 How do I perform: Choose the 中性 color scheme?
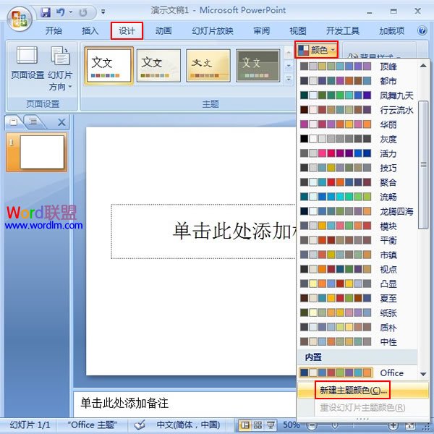coord(357,341)
